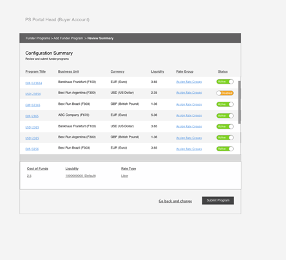
Task: Open program title link EUR/3256
Action: click(x=32, y=149)
